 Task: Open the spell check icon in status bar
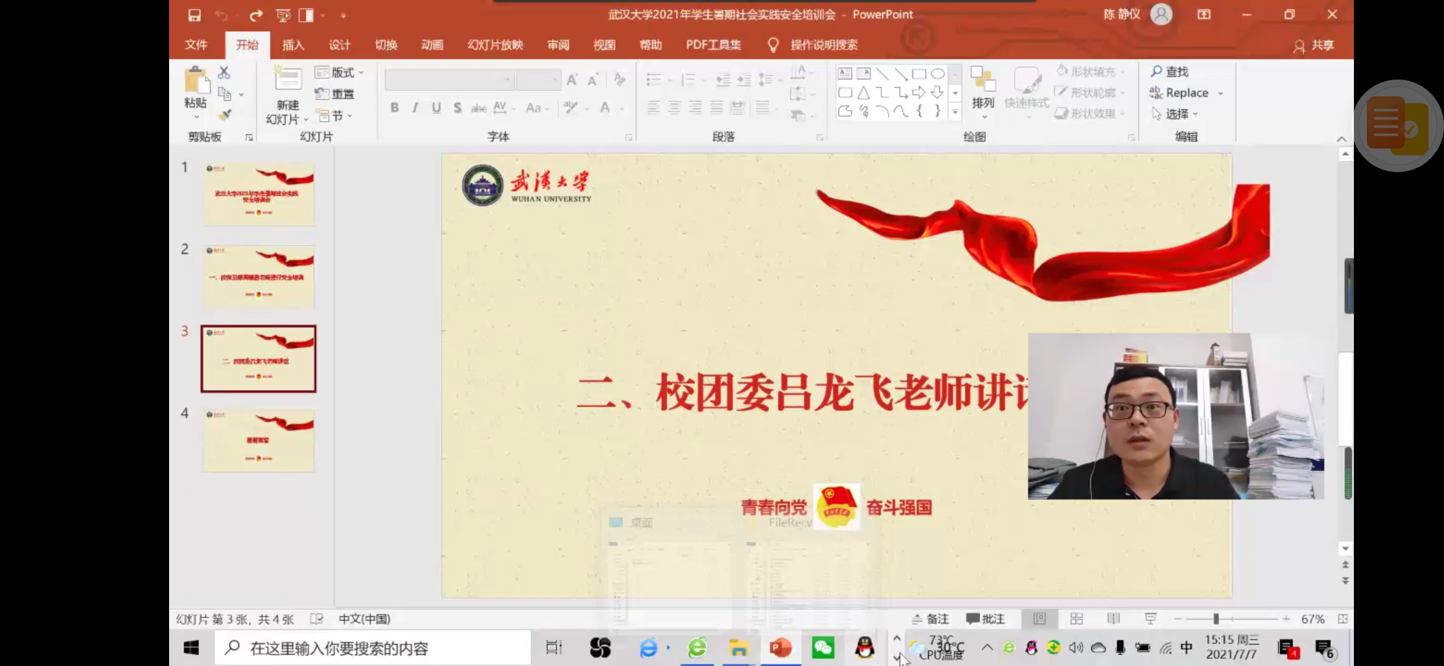317,619
